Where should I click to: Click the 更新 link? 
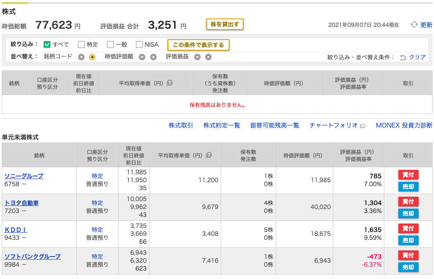click(426, 25)
